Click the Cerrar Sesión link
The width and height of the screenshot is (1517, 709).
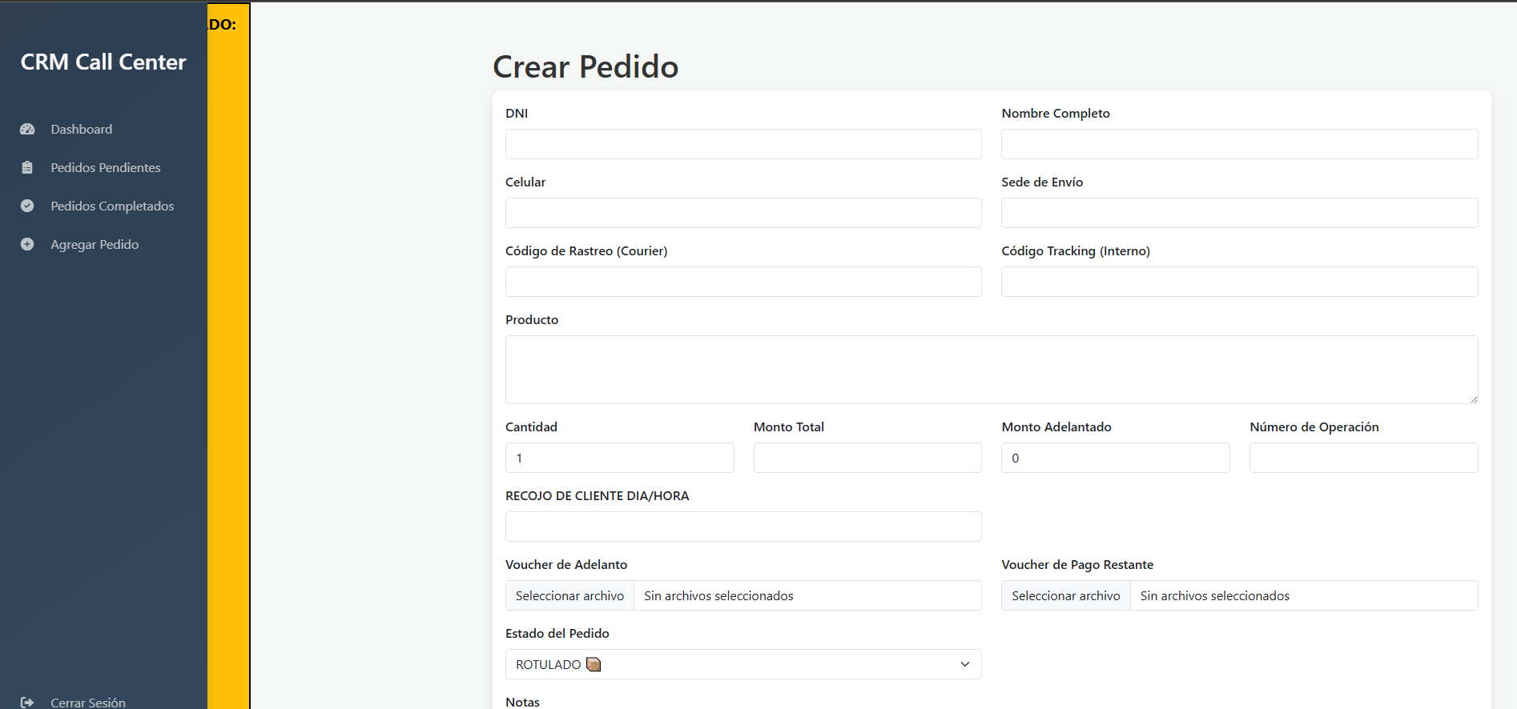pos(87,702)
